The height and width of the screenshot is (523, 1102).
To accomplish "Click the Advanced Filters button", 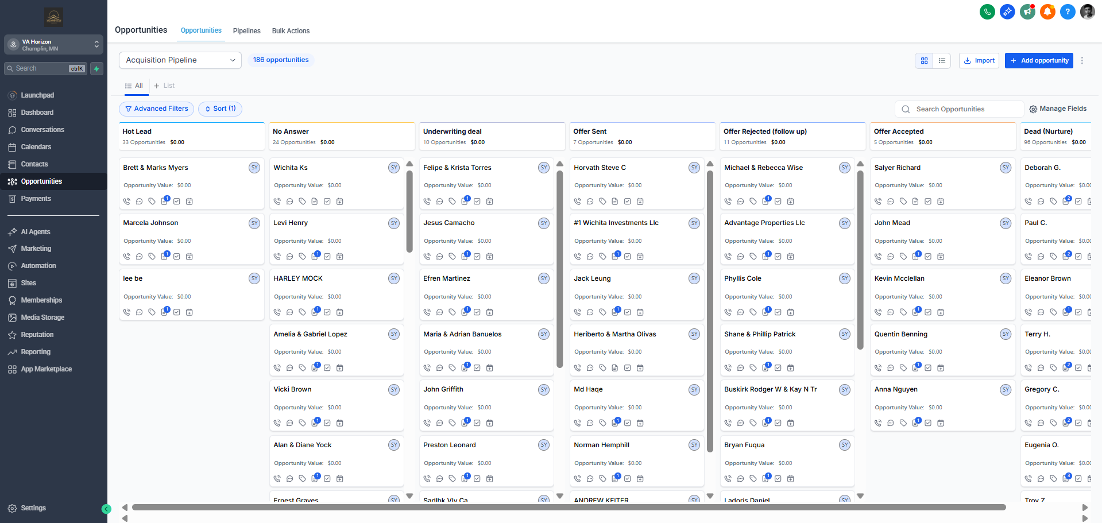I will [x=156, y=109].
